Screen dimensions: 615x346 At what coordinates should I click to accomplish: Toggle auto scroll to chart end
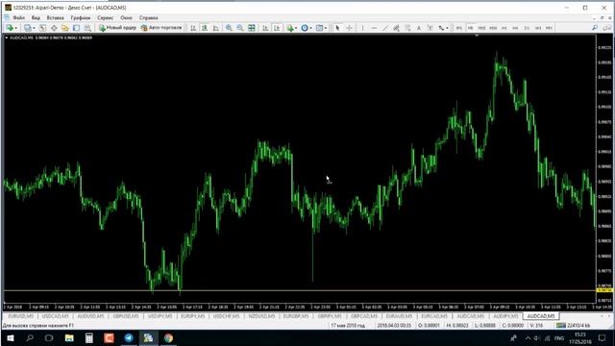point(265,28)
